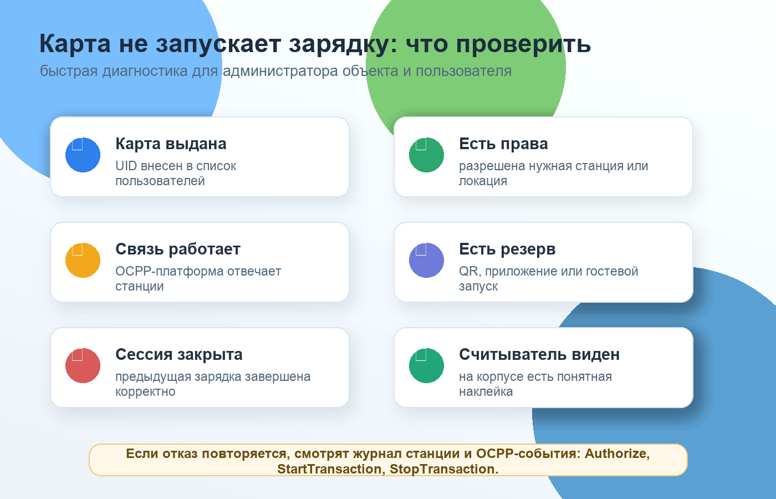Image resolution: width=776 pixels, height=499 pixels.
Task: Select the Считыватель виден card heading
Action: (539, 354)
